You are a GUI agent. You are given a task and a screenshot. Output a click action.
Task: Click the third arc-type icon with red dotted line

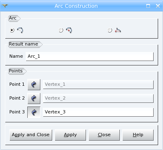pyautogui.click(x=118, y=30)
